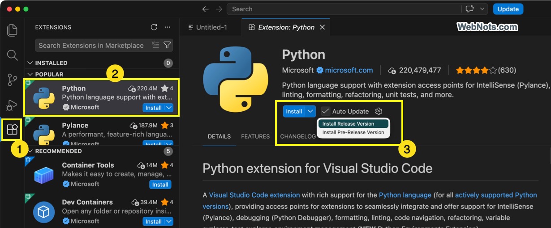Open the CHANGELOG tab
Image resolution: width=551 pixels, height=228 pixels.
click(x=298, y=136)
